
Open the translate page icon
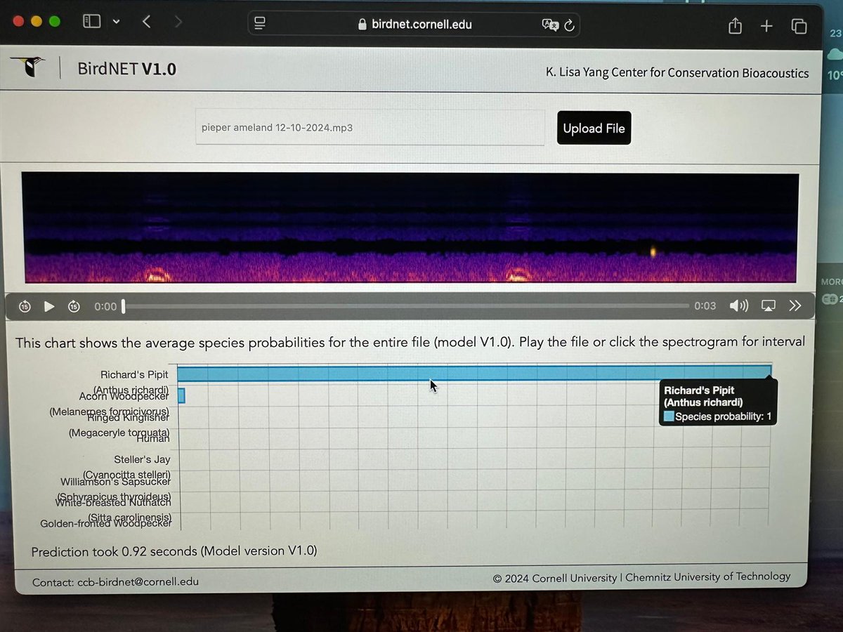pos(550,25)
